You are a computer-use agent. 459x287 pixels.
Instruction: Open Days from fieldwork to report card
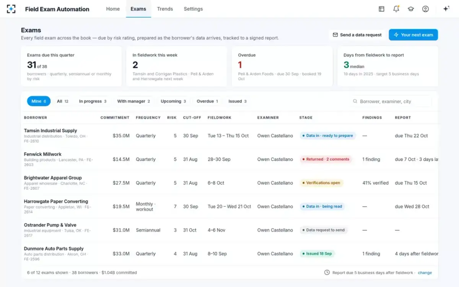click(388, 66)
